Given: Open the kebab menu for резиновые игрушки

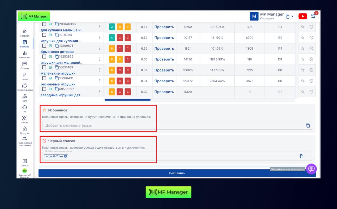Looking at the screenshot, I should (100, 81).
